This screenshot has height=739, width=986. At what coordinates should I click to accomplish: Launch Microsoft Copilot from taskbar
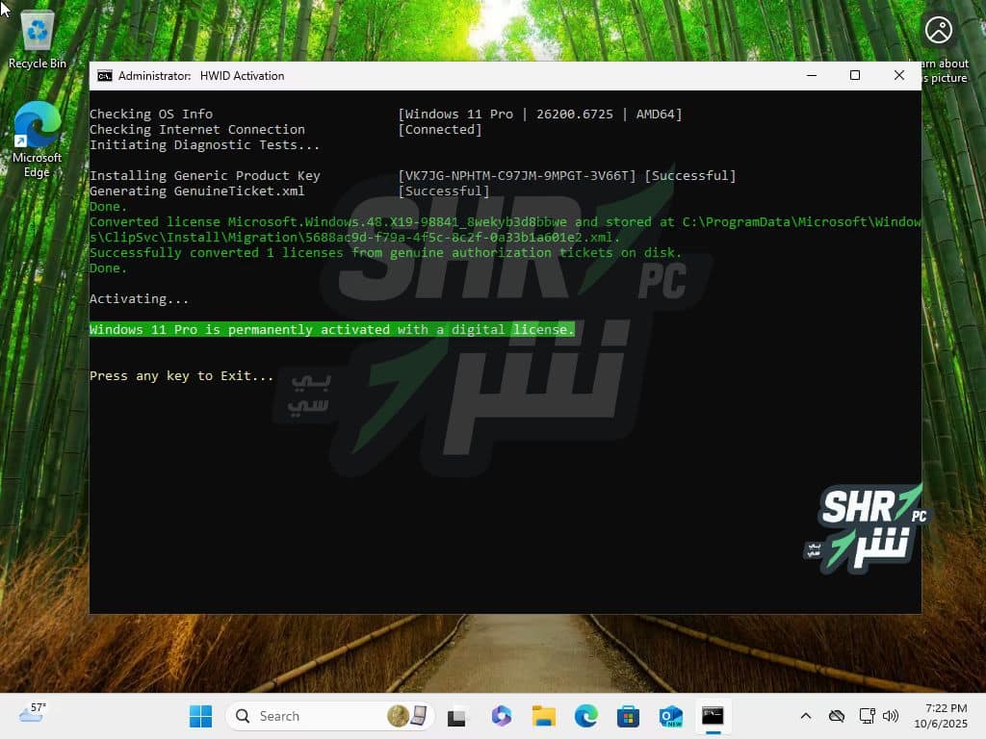pos(501,716)
